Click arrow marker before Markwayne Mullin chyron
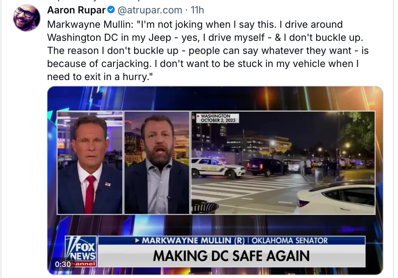This screenshot has width=398, height=278. click(138, 241)
